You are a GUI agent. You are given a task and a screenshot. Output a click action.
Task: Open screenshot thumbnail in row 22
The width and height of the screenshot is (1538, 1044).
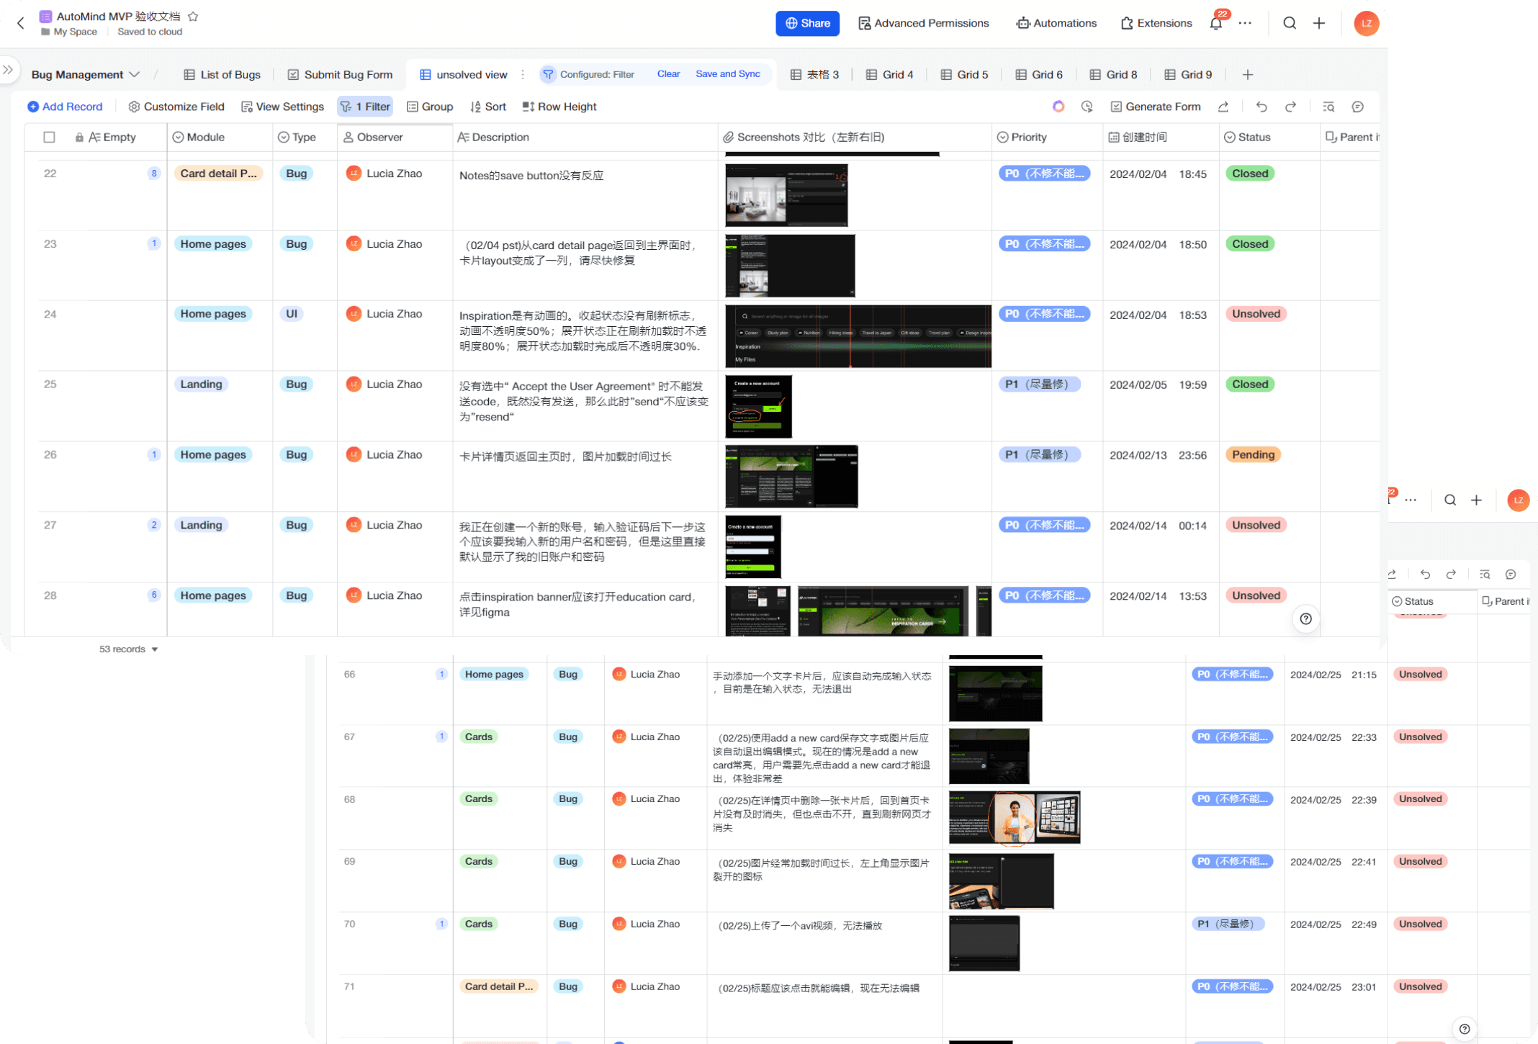(786, 195)
